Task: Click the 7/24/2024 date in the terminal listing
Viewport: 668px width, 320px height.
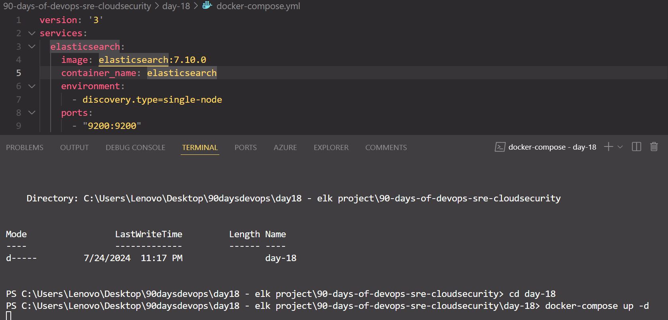Action: coord(107,258)
